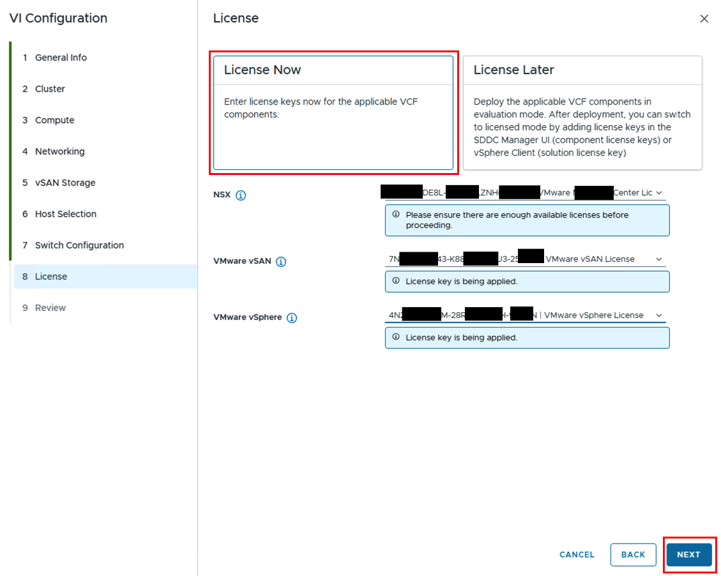Open the Host Selection step
The width and height of the screenshot is (721, 576).
pyautogui.click(x=65, y=214)
